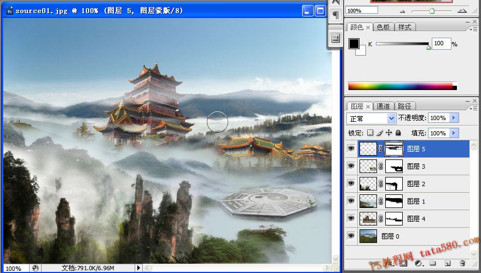Select the layer mask thumbnail of 图层 5
The height and width of the screenshot is (273, 481).
point(394,149)
